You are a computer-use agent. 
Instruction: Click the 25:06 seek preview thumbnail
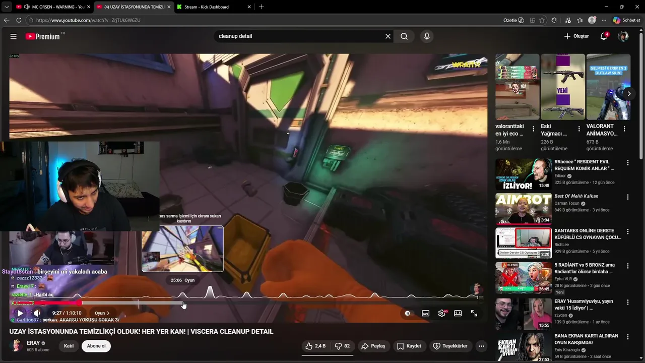[182, 249]
